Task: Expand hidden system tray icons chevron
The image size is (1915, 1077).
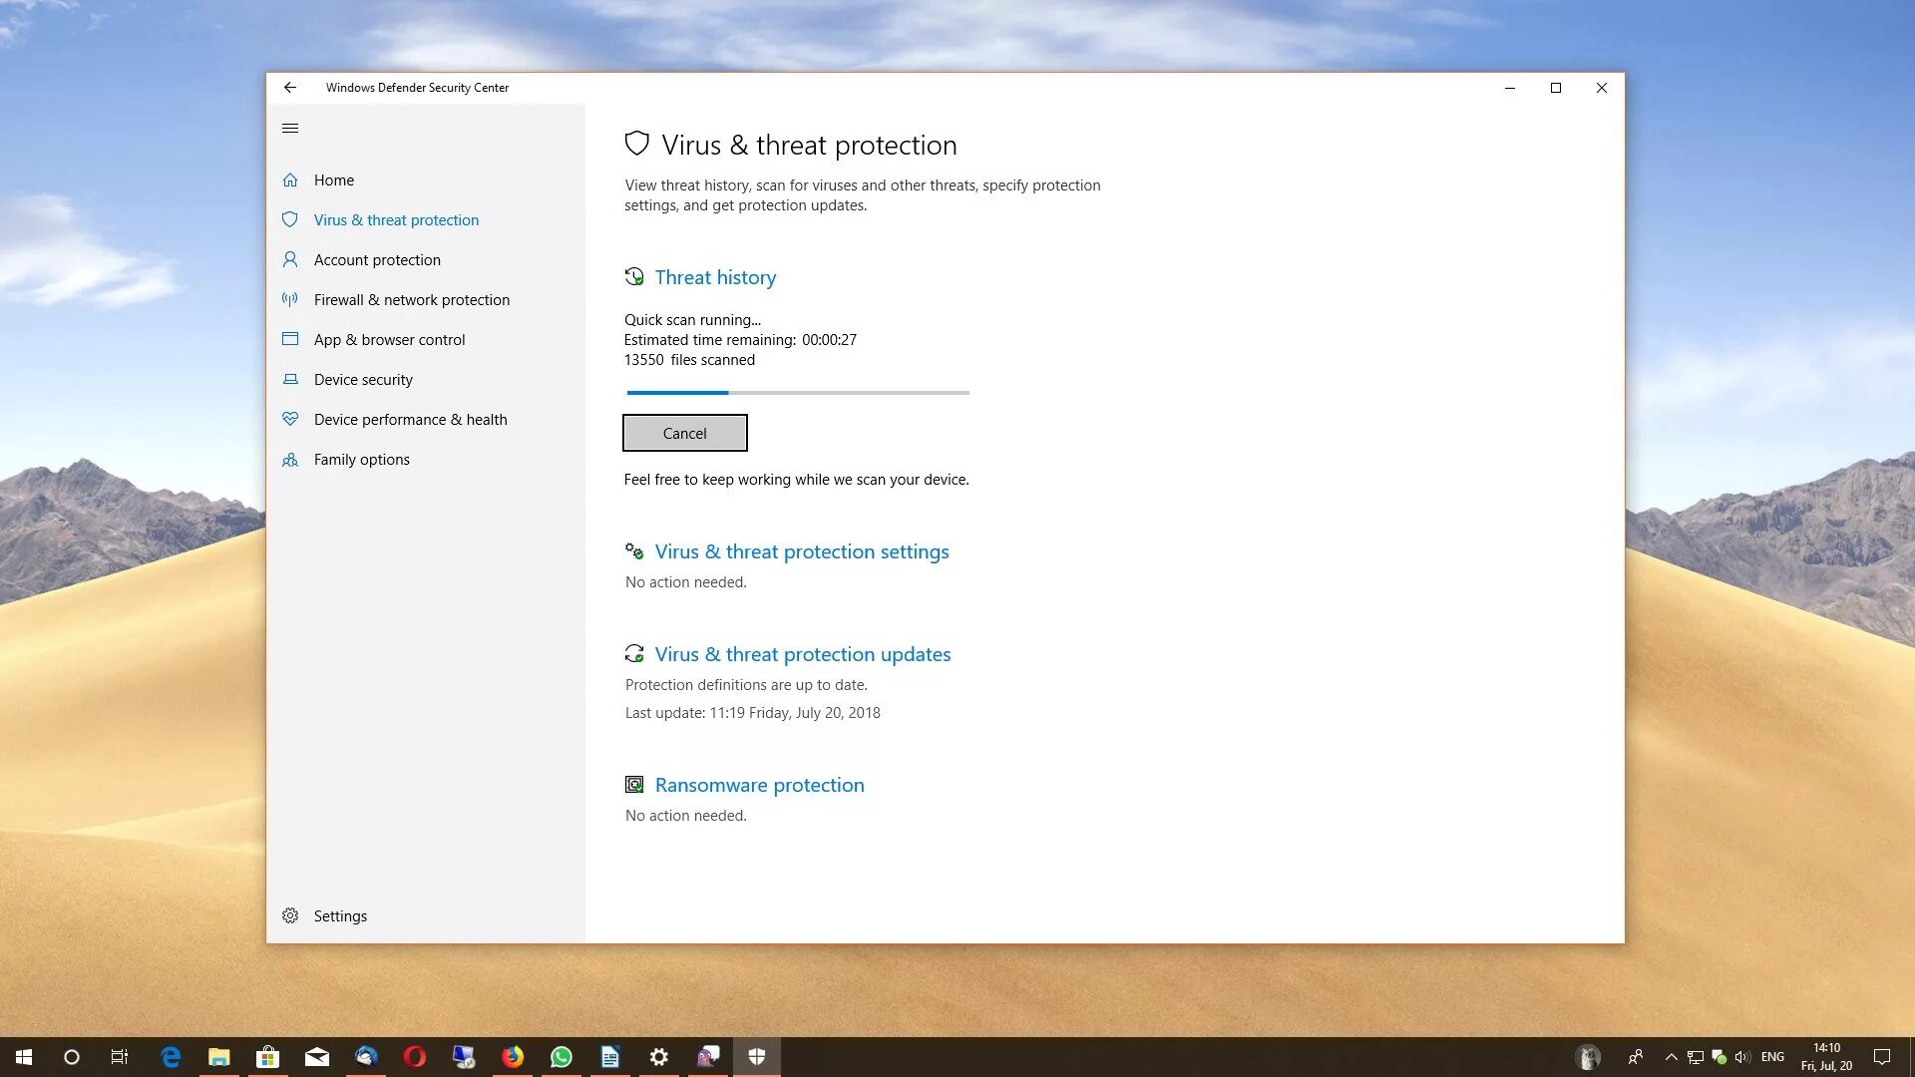Action: pos(1671,1057)
